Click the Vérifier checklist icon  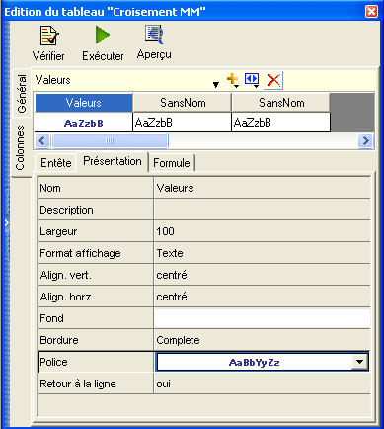tap(49, 36)
